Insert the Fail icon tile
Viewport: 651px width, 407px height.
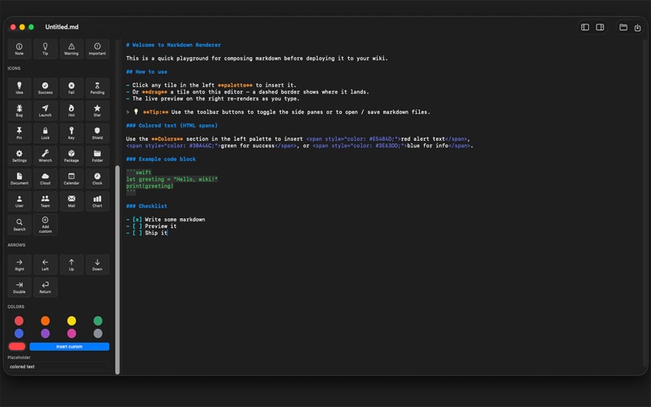click(72, 88)
